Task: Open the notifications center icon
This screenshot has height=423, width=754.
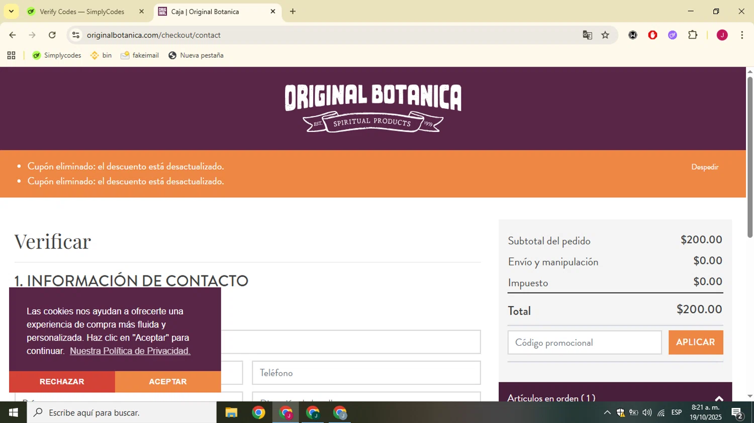Action: 737,413
